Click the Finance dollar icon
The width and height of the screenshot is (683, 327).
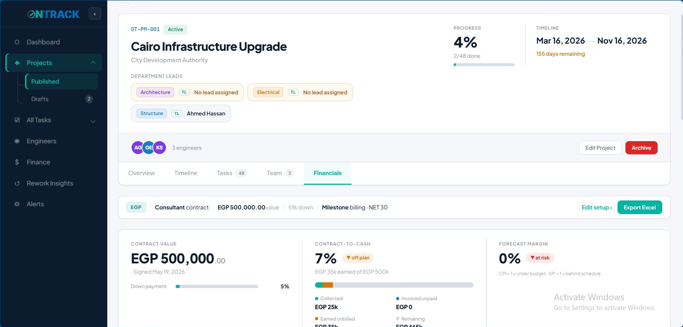coord(17,162)
